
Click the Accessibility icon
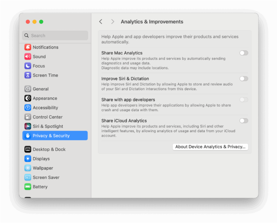pos(28,108)
